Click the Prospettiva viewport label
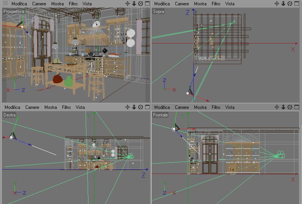The height and width of the screenshot is (204, 302). (14, 11)
